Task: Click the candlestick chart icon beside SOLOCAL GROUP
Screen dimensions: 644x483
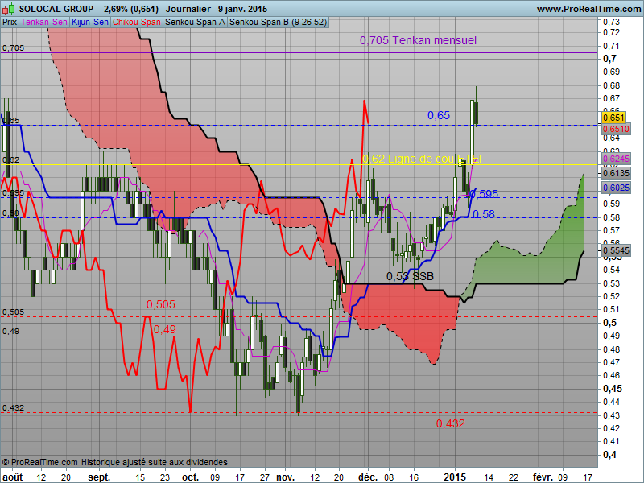Action: [9, 9]
